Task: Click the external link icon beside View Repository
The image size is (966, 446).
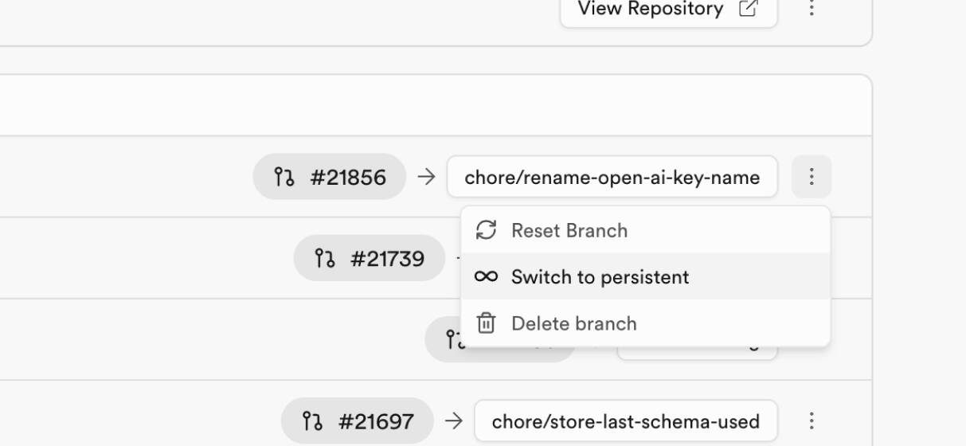Action: point(748,9)
